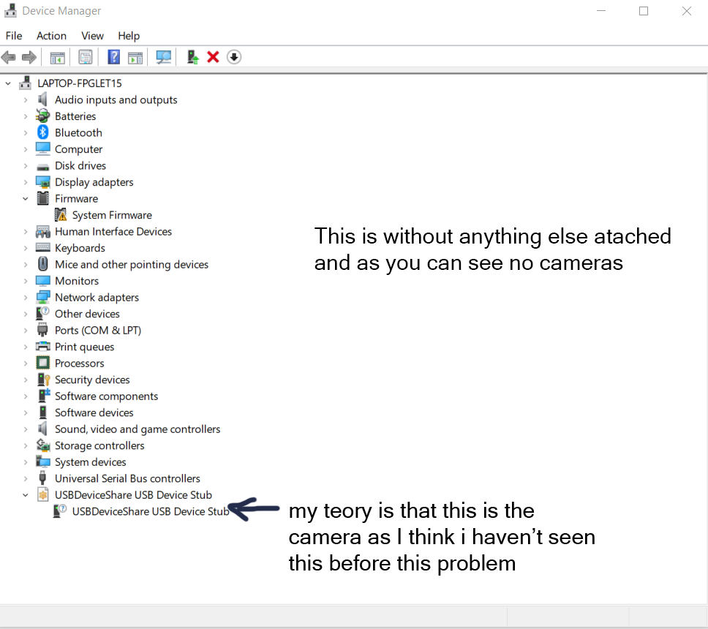Click the Batteries category icon
708x629 pixels.
point(43,116)
